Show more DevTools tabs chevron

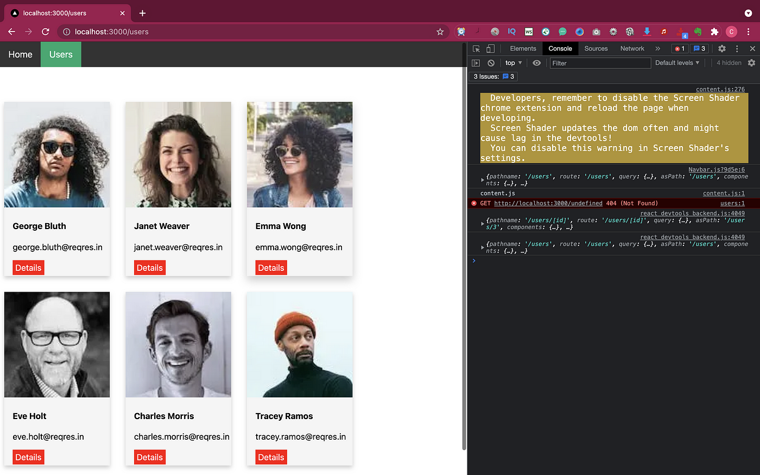point(657,48)
